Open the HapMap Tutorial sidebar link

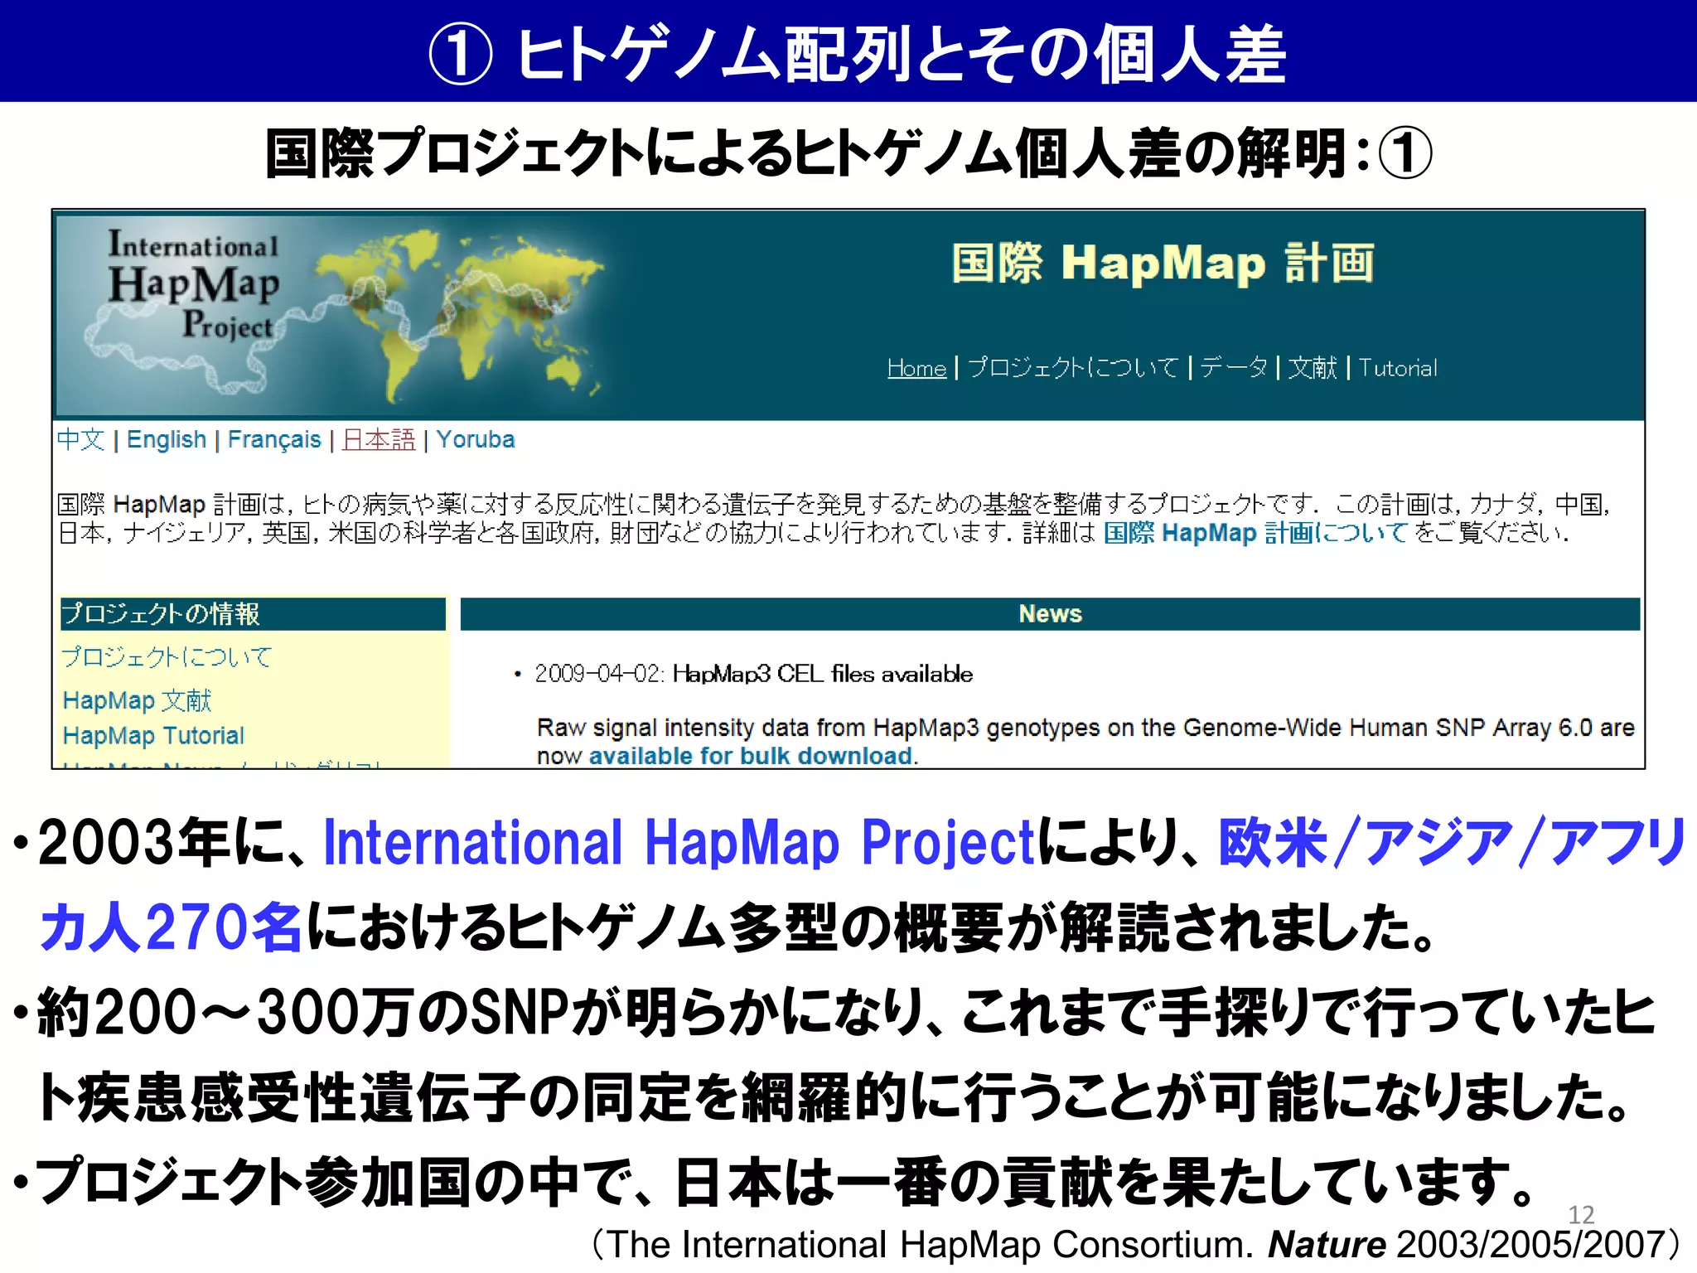click(153, 735)
